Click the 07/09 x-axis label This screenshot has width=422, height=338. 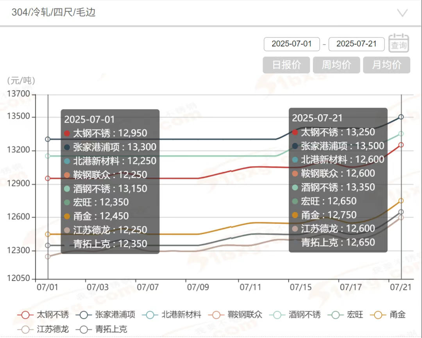tap(198, 287)
